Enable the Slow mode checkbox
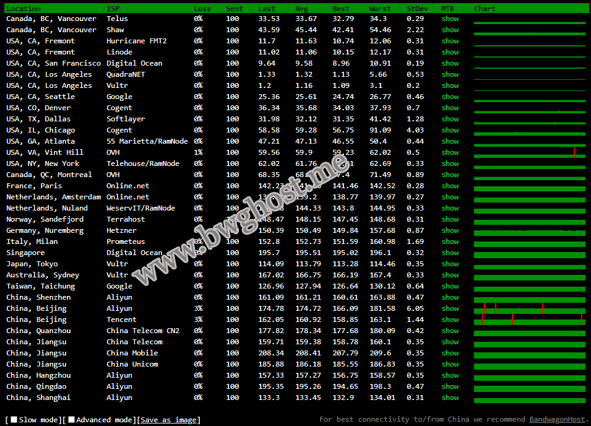591x426 pixels. click(14, 419)
